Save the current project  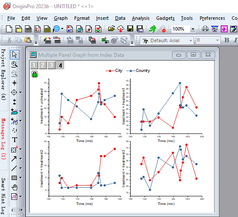pyautogui.click(x=130, y=29)
